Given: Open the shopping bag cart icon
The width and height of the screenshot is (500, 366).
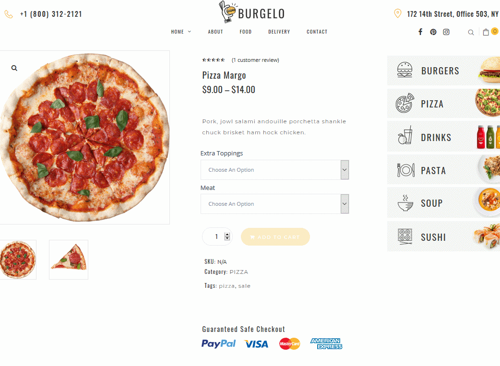Looking at the screenshot, I should (486, 32).
